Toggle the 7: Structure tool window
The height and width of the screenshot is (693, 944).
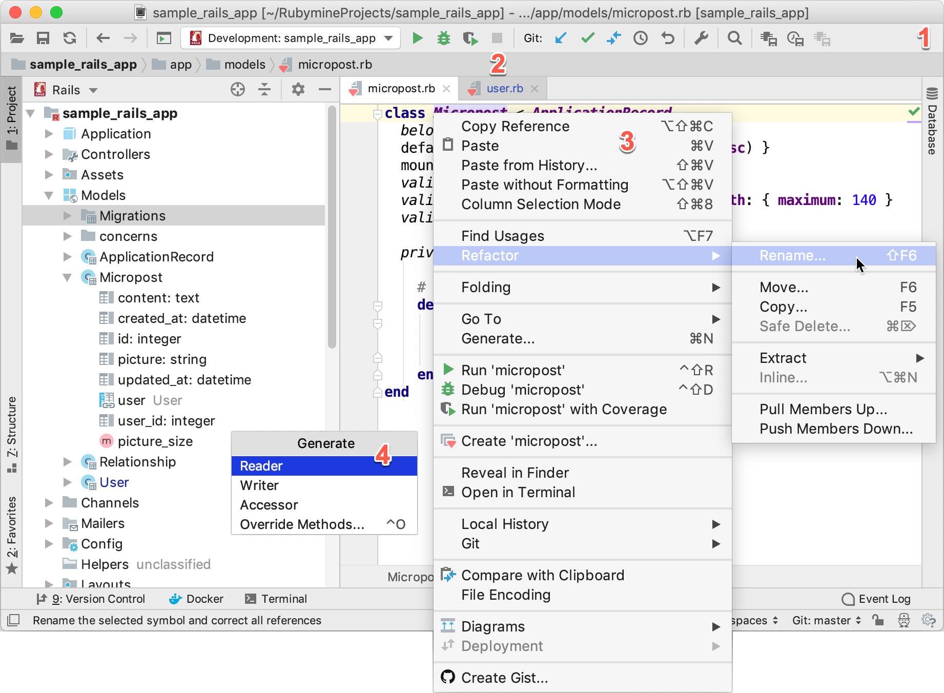(x=11, y=435)
